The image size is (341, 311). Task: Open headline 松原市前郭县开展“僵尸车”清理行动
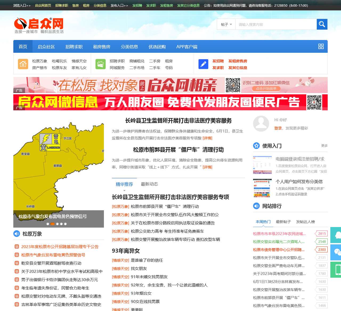[178, 150]
